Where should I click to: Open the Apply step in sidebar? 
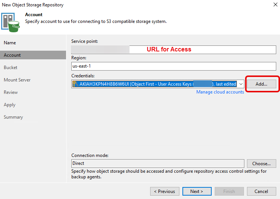10,105
